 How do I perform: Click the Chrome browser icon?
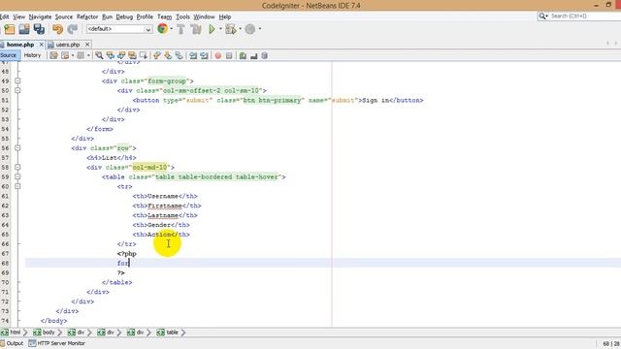pyautogui.click(x=162, y=28)
